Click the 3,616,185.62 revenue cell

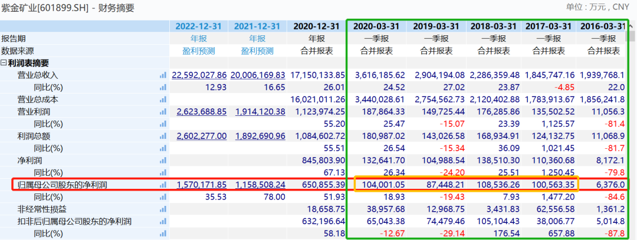click(x=380, y=75)
